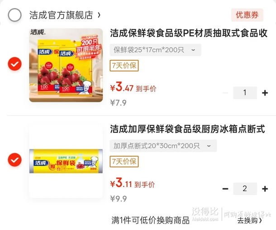276x230 pixels.
Task: Edit quantity field showing 1
Action: (x=245, y=93)
